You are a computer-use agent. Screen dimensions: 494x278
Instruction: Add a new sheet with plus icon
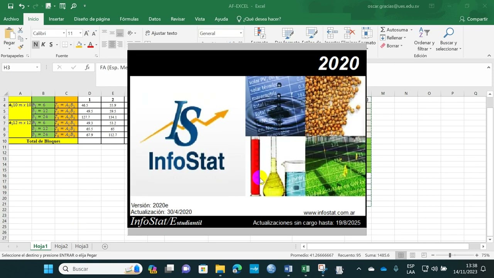point(105,246)
